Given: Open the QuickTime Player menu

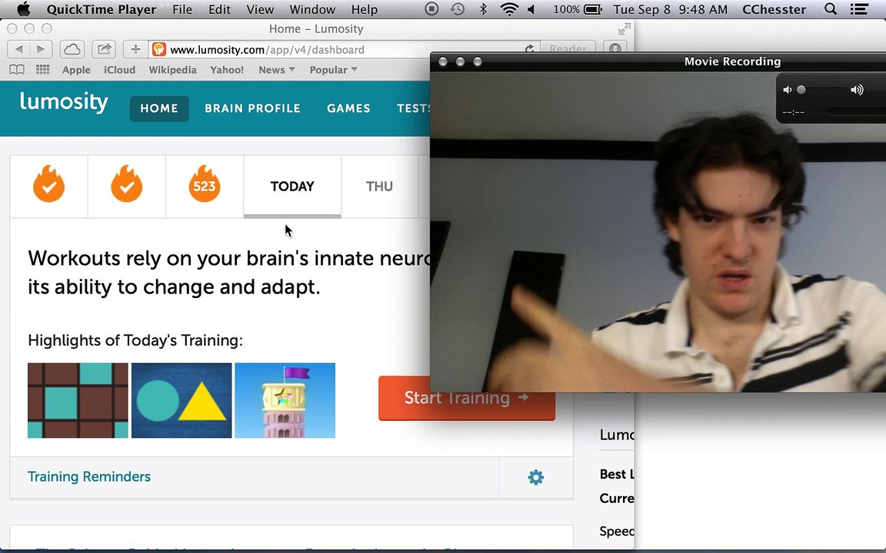Looking at the screenshot, I should [102, 9].
